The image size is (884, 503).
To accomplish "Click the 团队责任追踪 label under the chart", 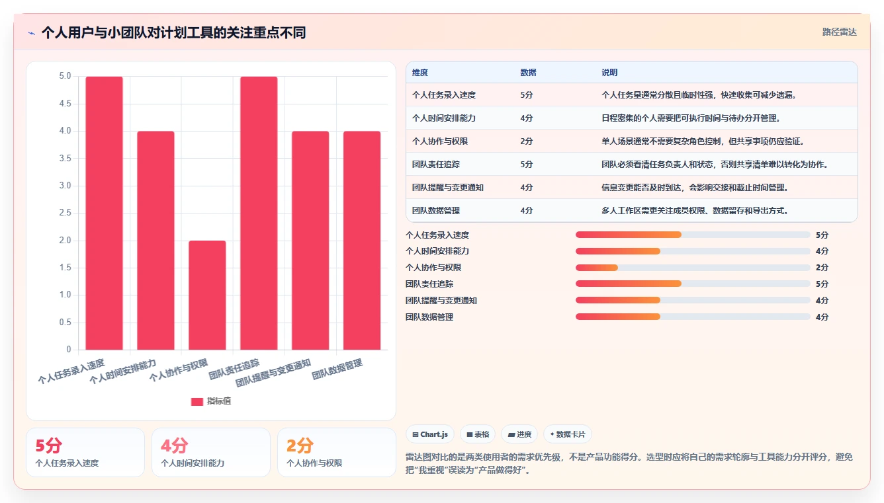I will tap(234, 369).
